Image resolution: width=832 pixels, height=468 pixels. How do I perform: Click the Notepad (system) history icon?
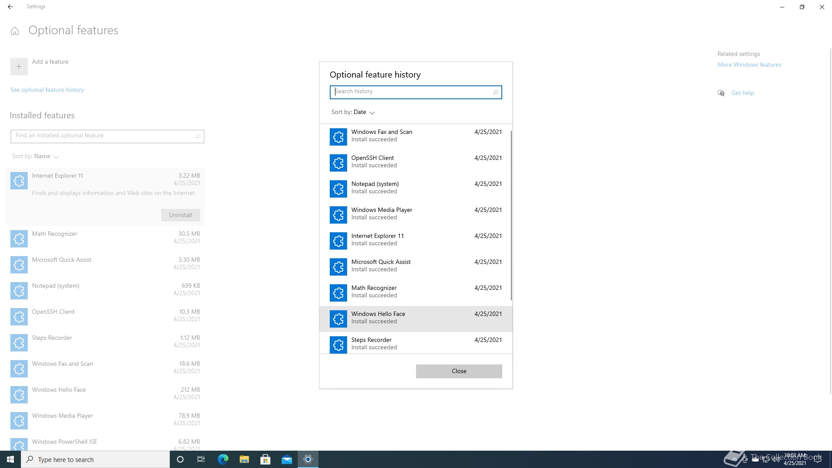pyautogui.click(x=338, y=188)
